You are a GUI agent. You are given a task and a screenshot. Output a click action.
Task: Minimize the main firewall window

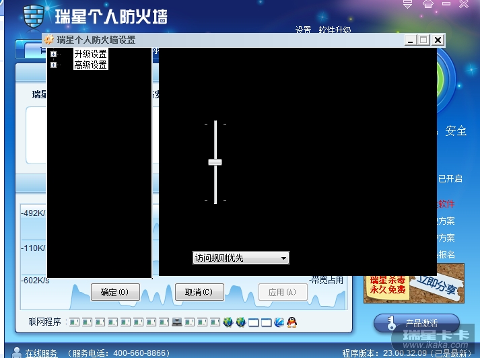click(446, 4)
